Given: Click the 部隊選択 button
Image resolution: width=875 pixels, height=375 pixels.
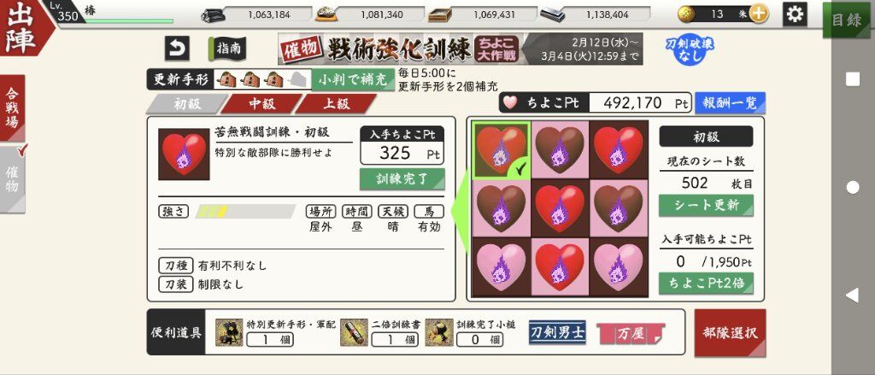Looking at the screenshot, I should (x=730, y=333).
